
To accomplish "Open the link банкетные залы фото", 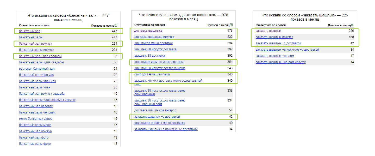I will click(x=35, y=144).
